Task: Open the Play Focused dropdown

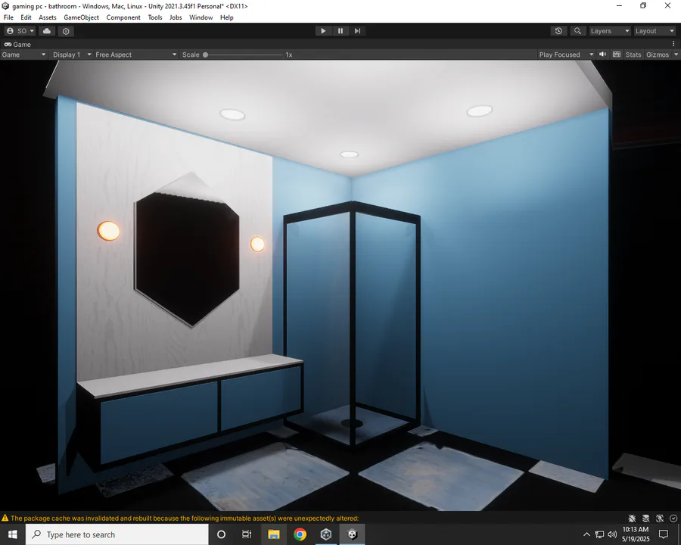Action: click(x=566, y=54)
